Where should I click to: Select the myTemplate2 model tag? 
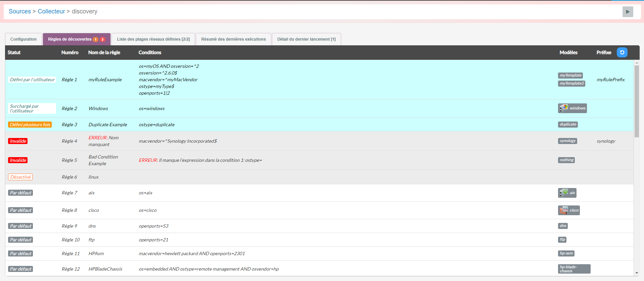[x=571, y=84]
